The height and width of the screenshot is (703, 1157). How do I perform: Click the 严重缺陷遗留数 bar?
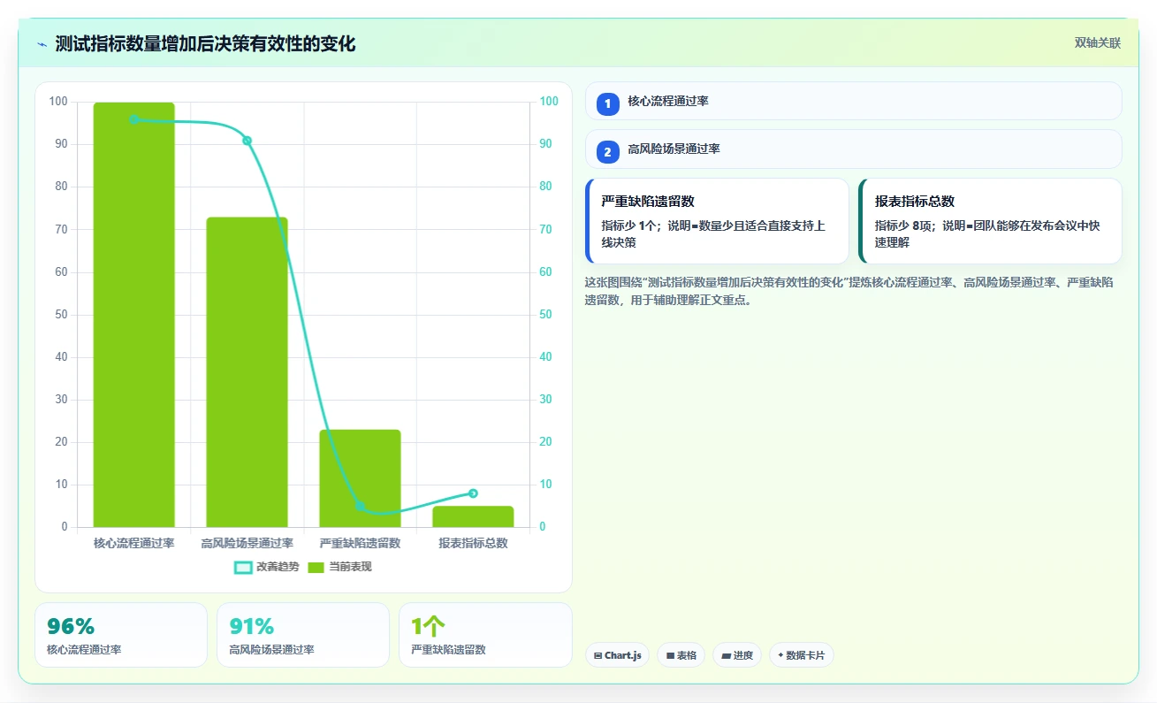pyautogui.click(x=360, y=478)
